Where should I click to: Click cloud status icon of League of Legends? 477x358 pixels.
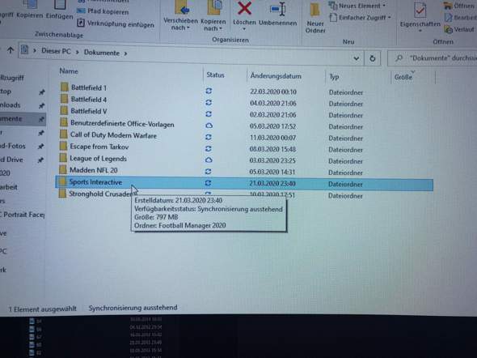coord(209,160)
